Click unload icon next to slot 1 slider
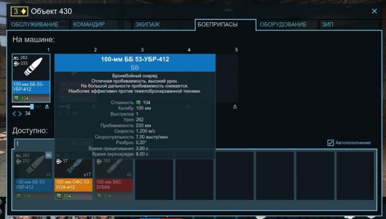 tap(47, 107)
